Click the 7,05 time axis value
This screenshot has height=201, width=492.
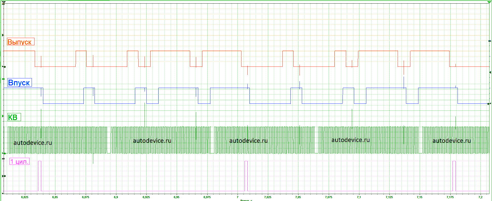point(298,197)
